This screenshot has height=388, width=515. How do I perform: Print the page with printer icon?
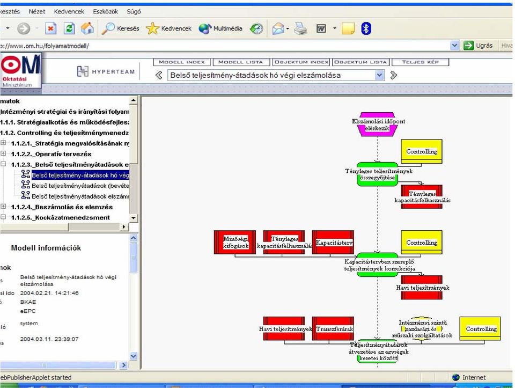click(300, 28)
